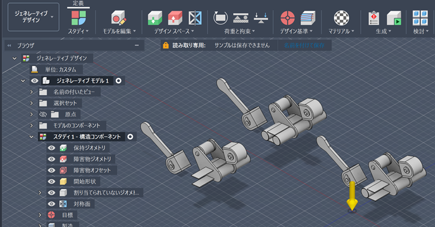The height and width of the screenshot is (227, 435).
Task: Collapse the ジェネレーティブ モデル 1 node
Action: coord(23,81)
